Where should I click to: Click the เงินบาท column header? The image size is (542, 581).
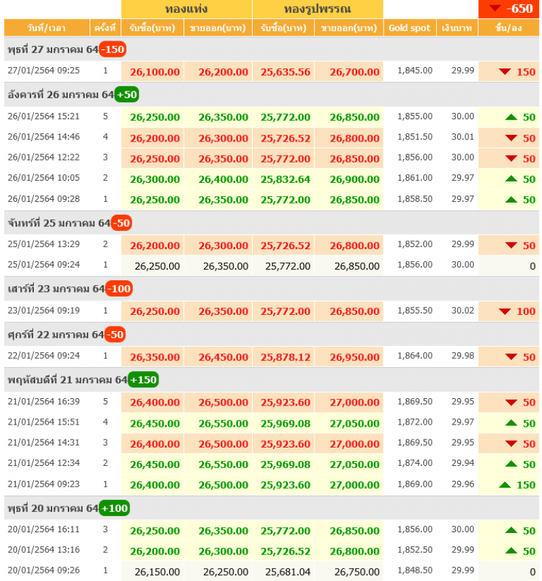[x=457, y=28]
